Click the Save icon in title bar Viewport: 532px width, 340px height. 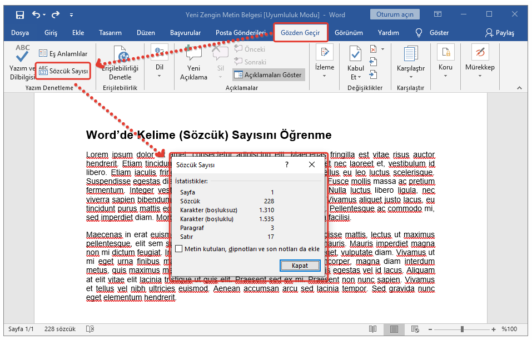20,15
